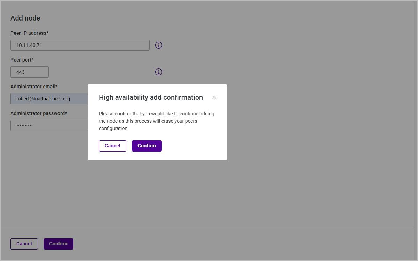Click Confirm button at page bottom
Image resolution: width=418 pixels, height=261 pixels.
58,244
